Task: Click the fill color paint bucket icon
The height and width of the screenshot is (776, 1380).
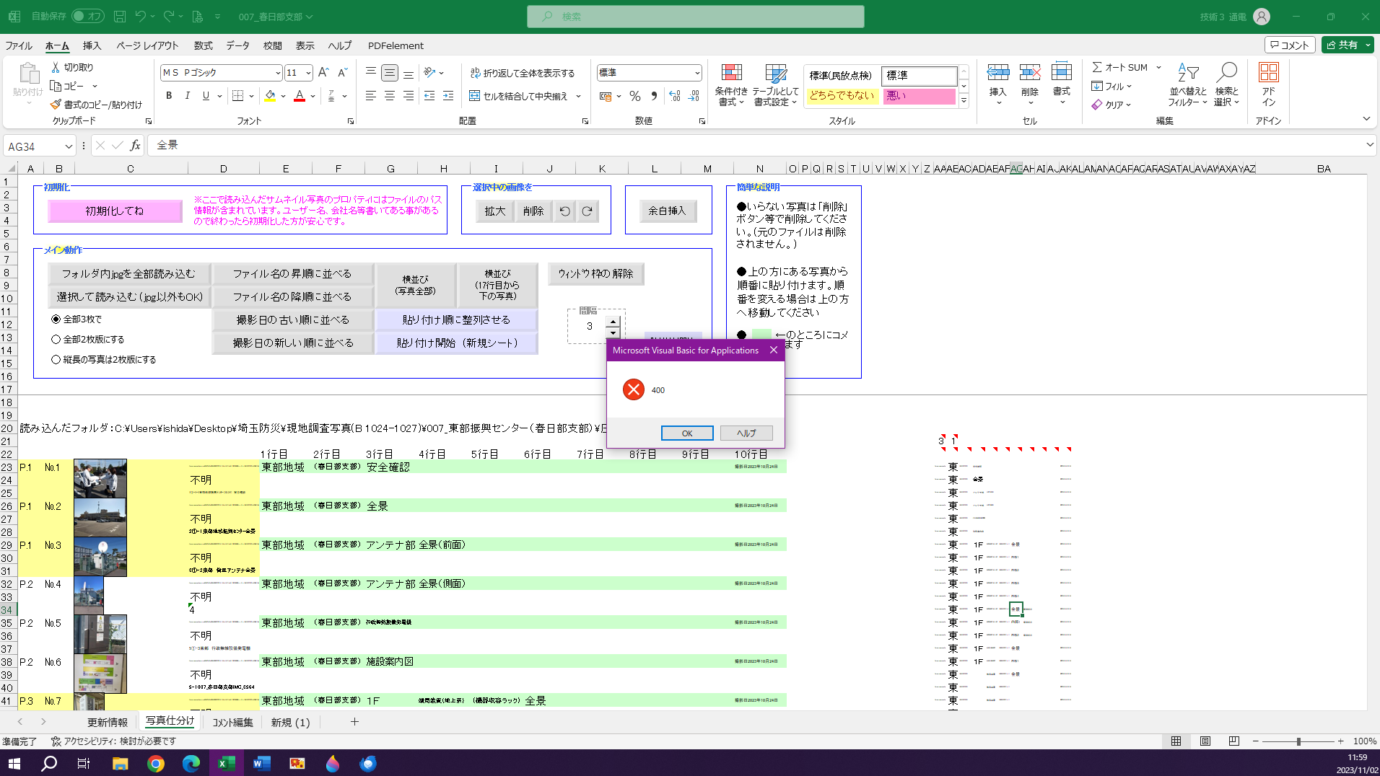Action: [270, 96]
